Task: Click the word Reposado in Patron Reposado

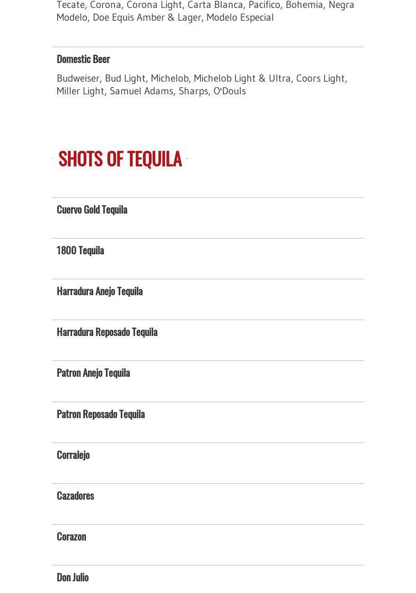Action: coord(100,414)
